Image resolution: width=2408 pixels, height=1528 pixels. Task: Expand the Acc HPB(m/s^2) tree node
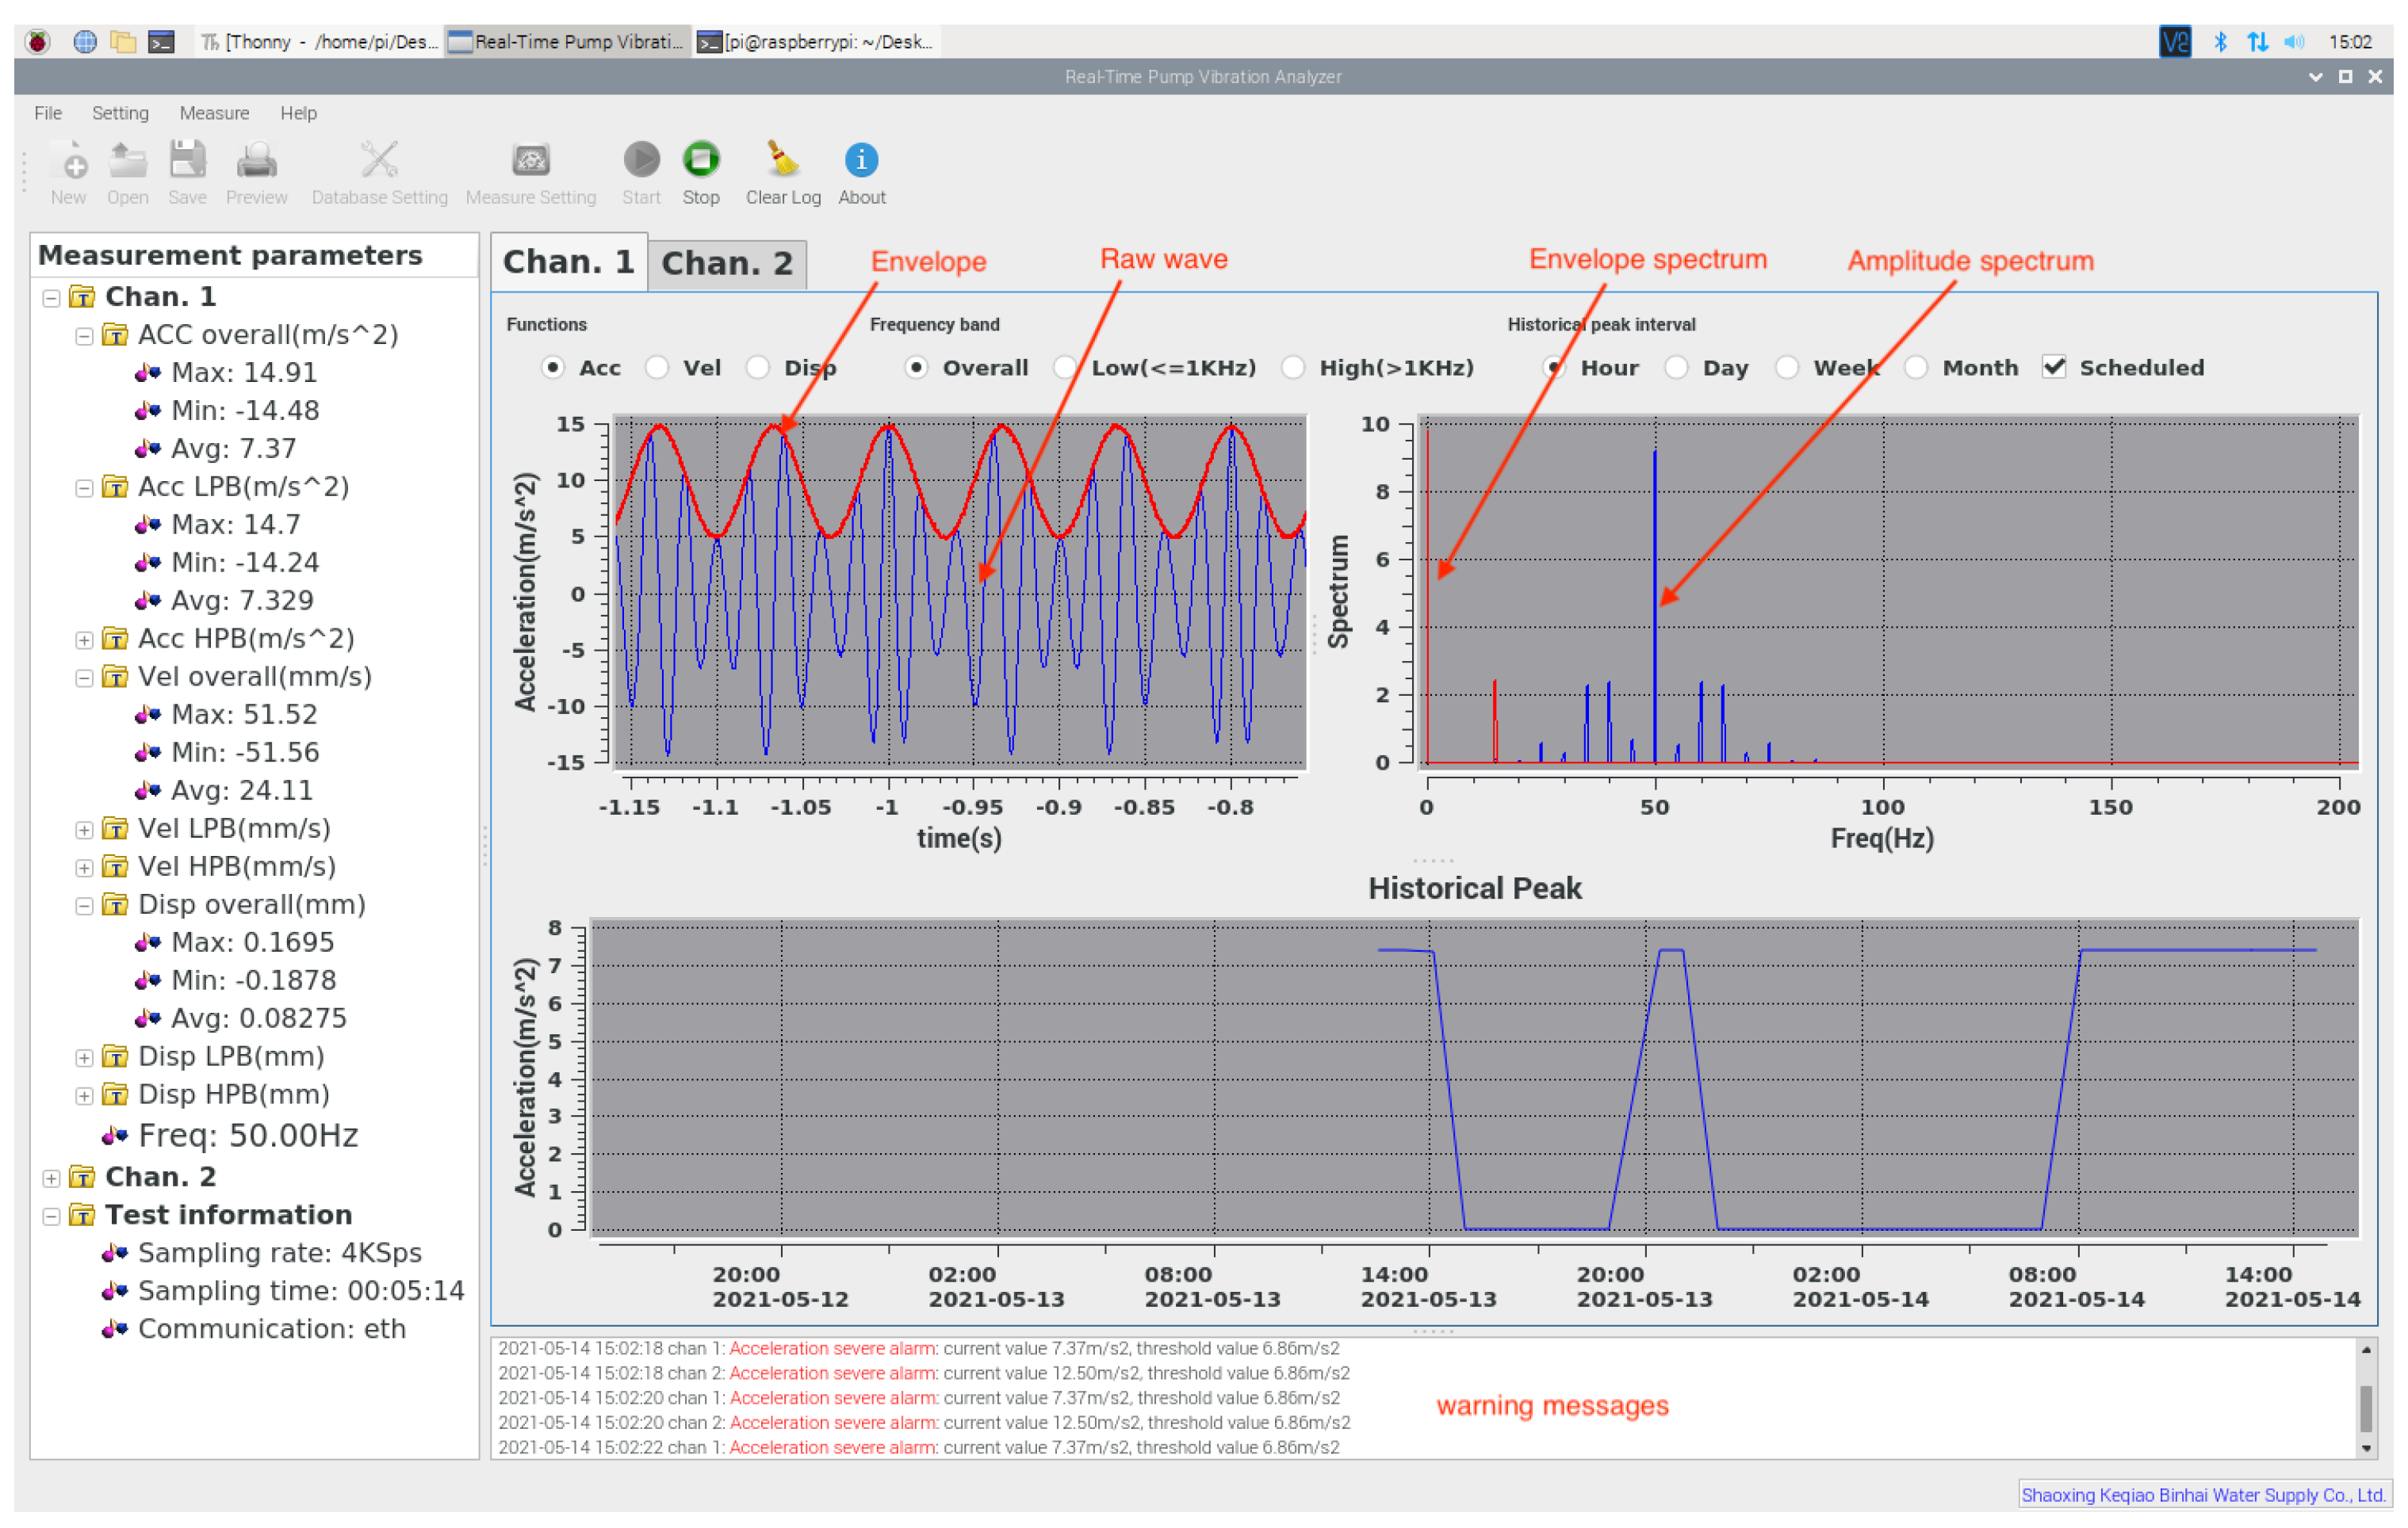(85, 640)
